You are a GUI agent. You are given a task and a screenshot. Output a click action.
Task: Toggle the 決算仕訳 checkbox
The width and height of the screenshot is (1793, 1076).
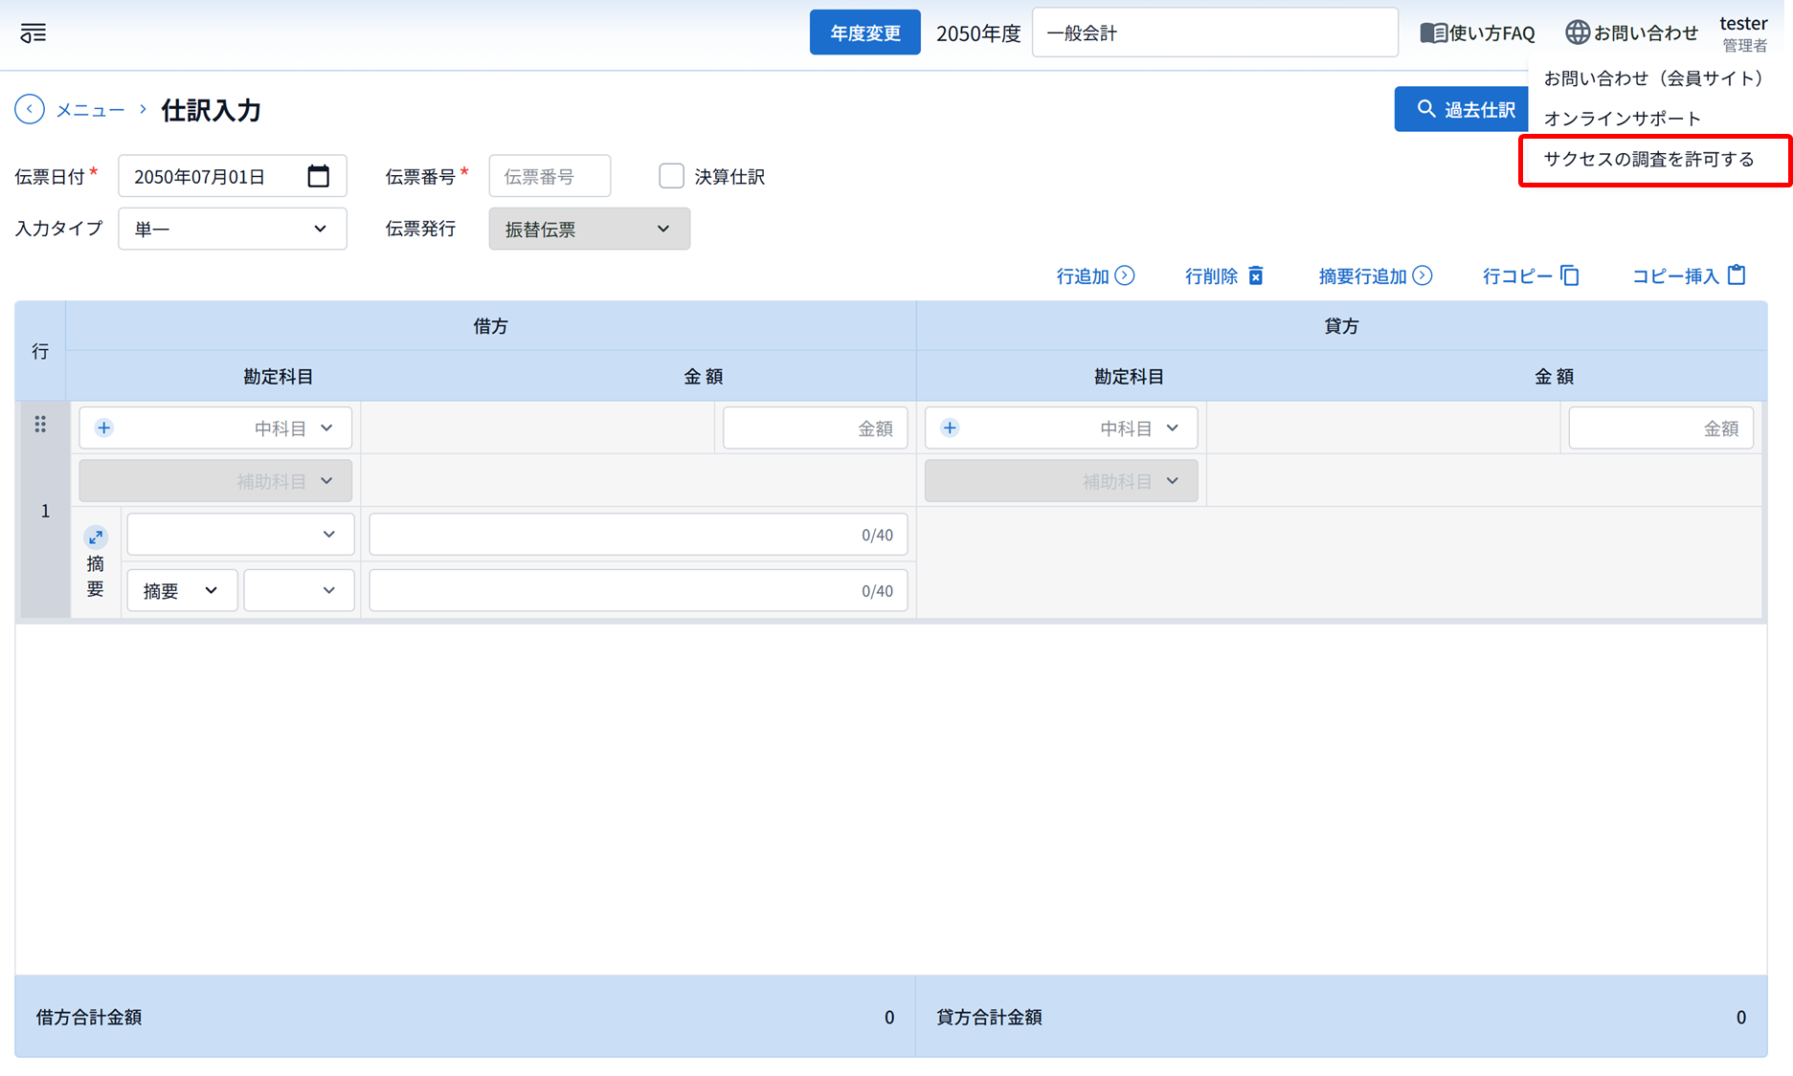(671, 176)
